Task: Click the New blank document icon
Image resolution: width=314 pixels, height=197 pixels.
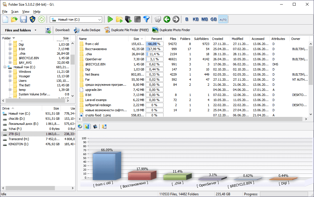Action: 5,20
